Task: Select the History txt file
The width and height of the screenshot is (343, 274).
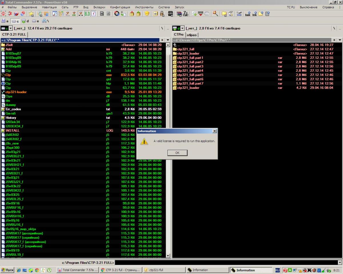Action: pyautogui.click(x=83, y=118)
